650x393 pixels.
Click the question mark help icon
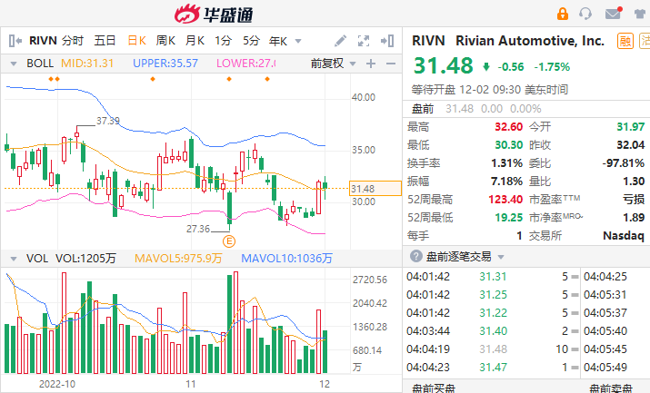click(415, 256)
